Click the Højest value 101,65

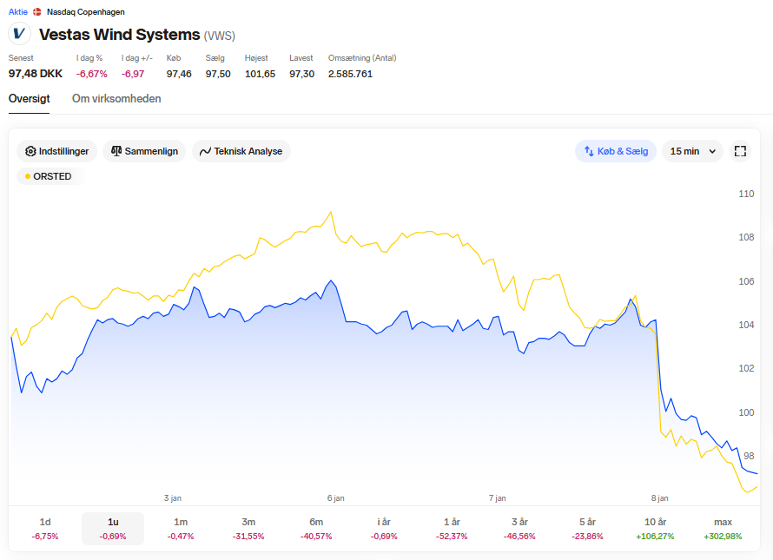tap(260, 74)
